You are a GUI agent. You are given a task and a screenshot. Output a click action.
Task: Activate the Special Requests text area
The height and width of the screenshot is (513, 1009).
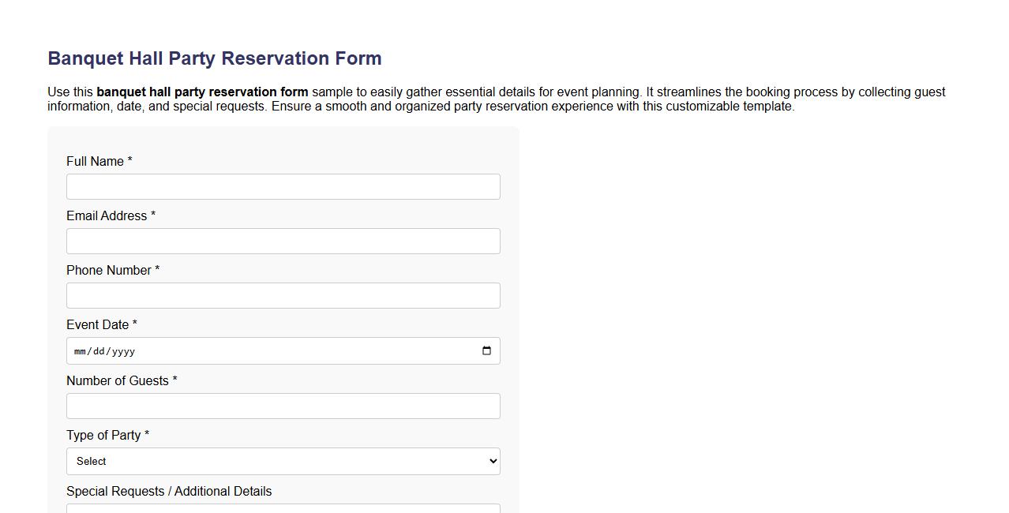[283, 508]
